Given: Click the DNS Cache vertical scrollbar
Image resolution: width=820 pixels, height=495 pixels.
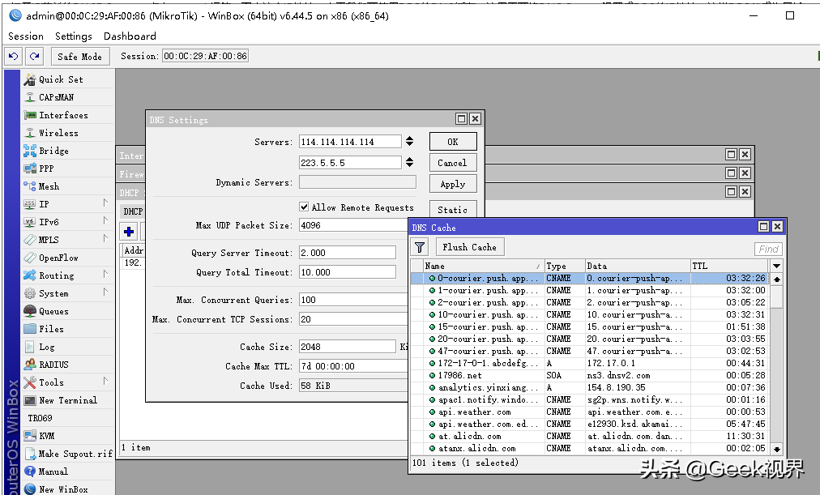Looking at the screenshot, I should [x=776, y=364].
